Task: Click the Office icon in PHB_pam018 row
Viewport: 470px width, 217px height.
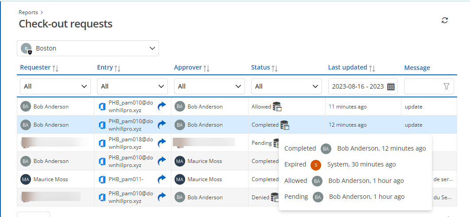Action: (x=102, y=143)
